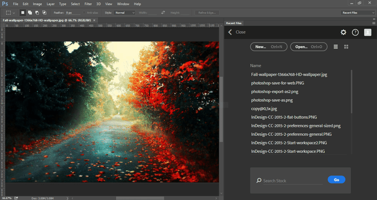
Task: Click the canvas horizontal scrollbar thumb
Action: [x=140, y=198]
